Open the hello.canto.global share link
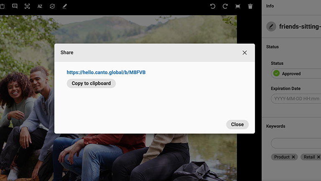321x181 pixels. [106, 72]
